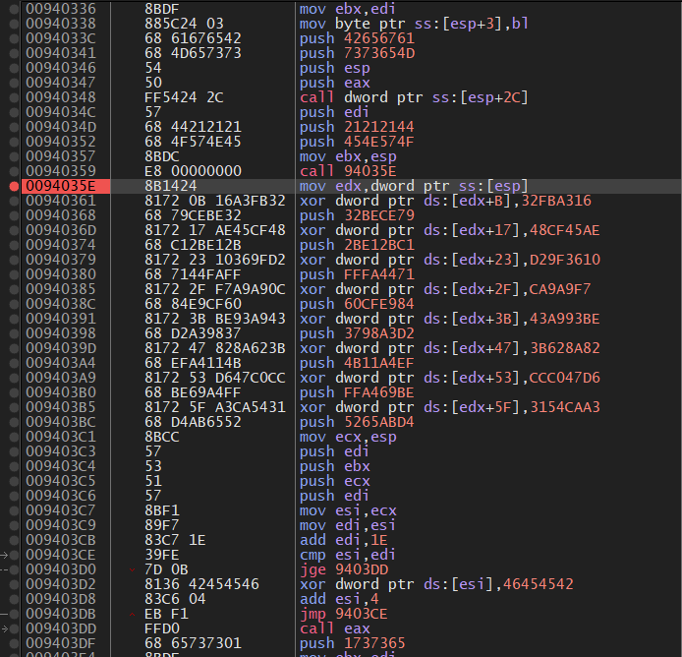Select address 00940341 row

(61, 53)
